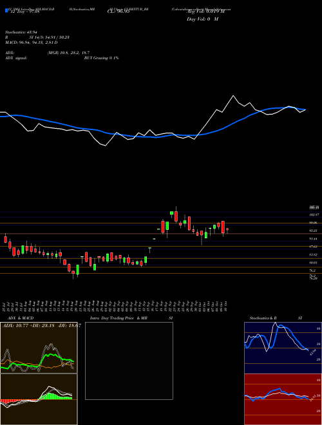Click the Avg Vol: 0.019 M label
The height and width of the screenshot is (425, 322).
pos(205,12)
